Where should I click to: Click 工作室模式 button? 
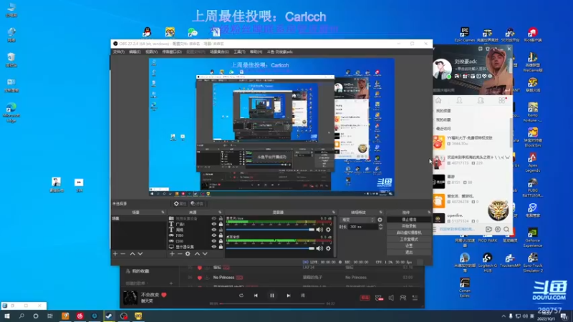(408, 239)
